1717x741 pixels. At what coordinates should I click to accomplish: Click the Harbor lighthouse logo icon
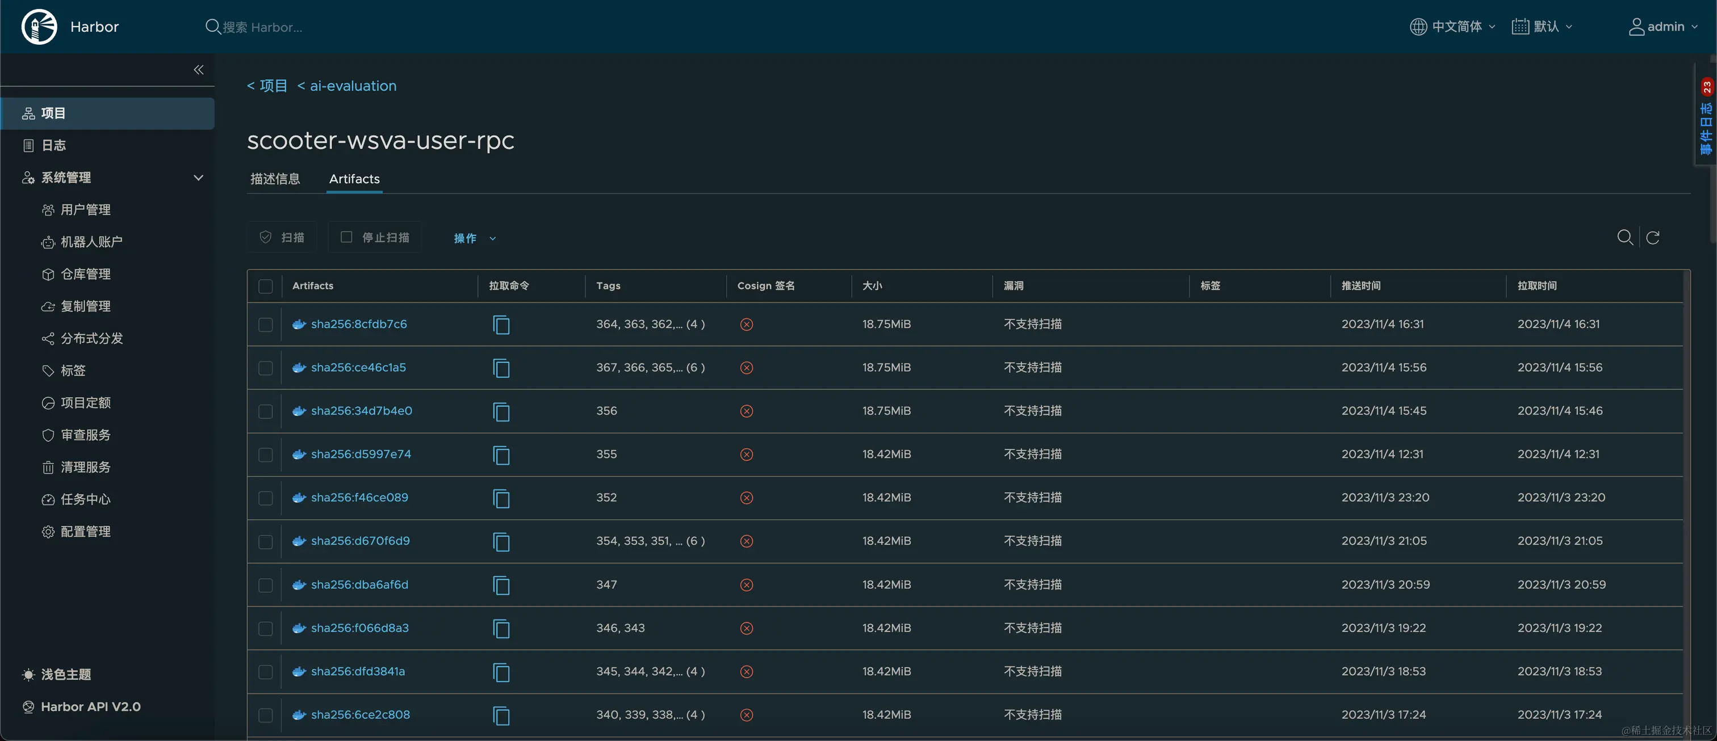(39, 27)
